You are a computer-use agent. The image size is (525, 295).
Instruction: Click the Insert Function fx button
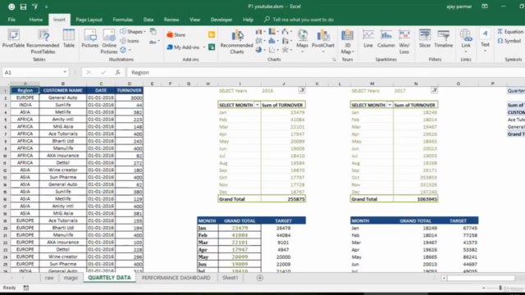[x=117, y=72]
